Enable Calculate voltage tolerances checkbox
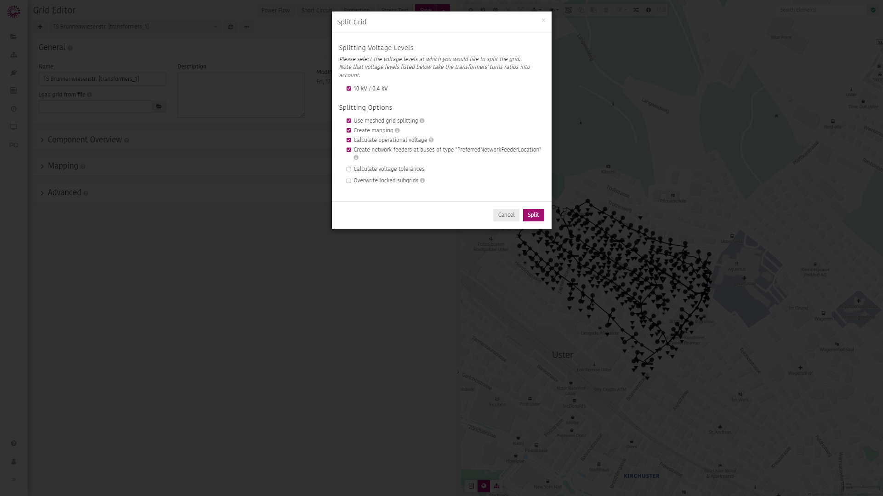 coord(349,169)
